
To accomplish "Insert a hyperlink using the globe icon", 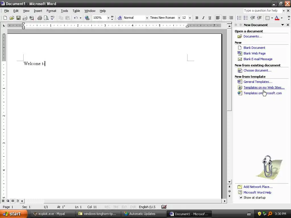I will click(87, 18).
